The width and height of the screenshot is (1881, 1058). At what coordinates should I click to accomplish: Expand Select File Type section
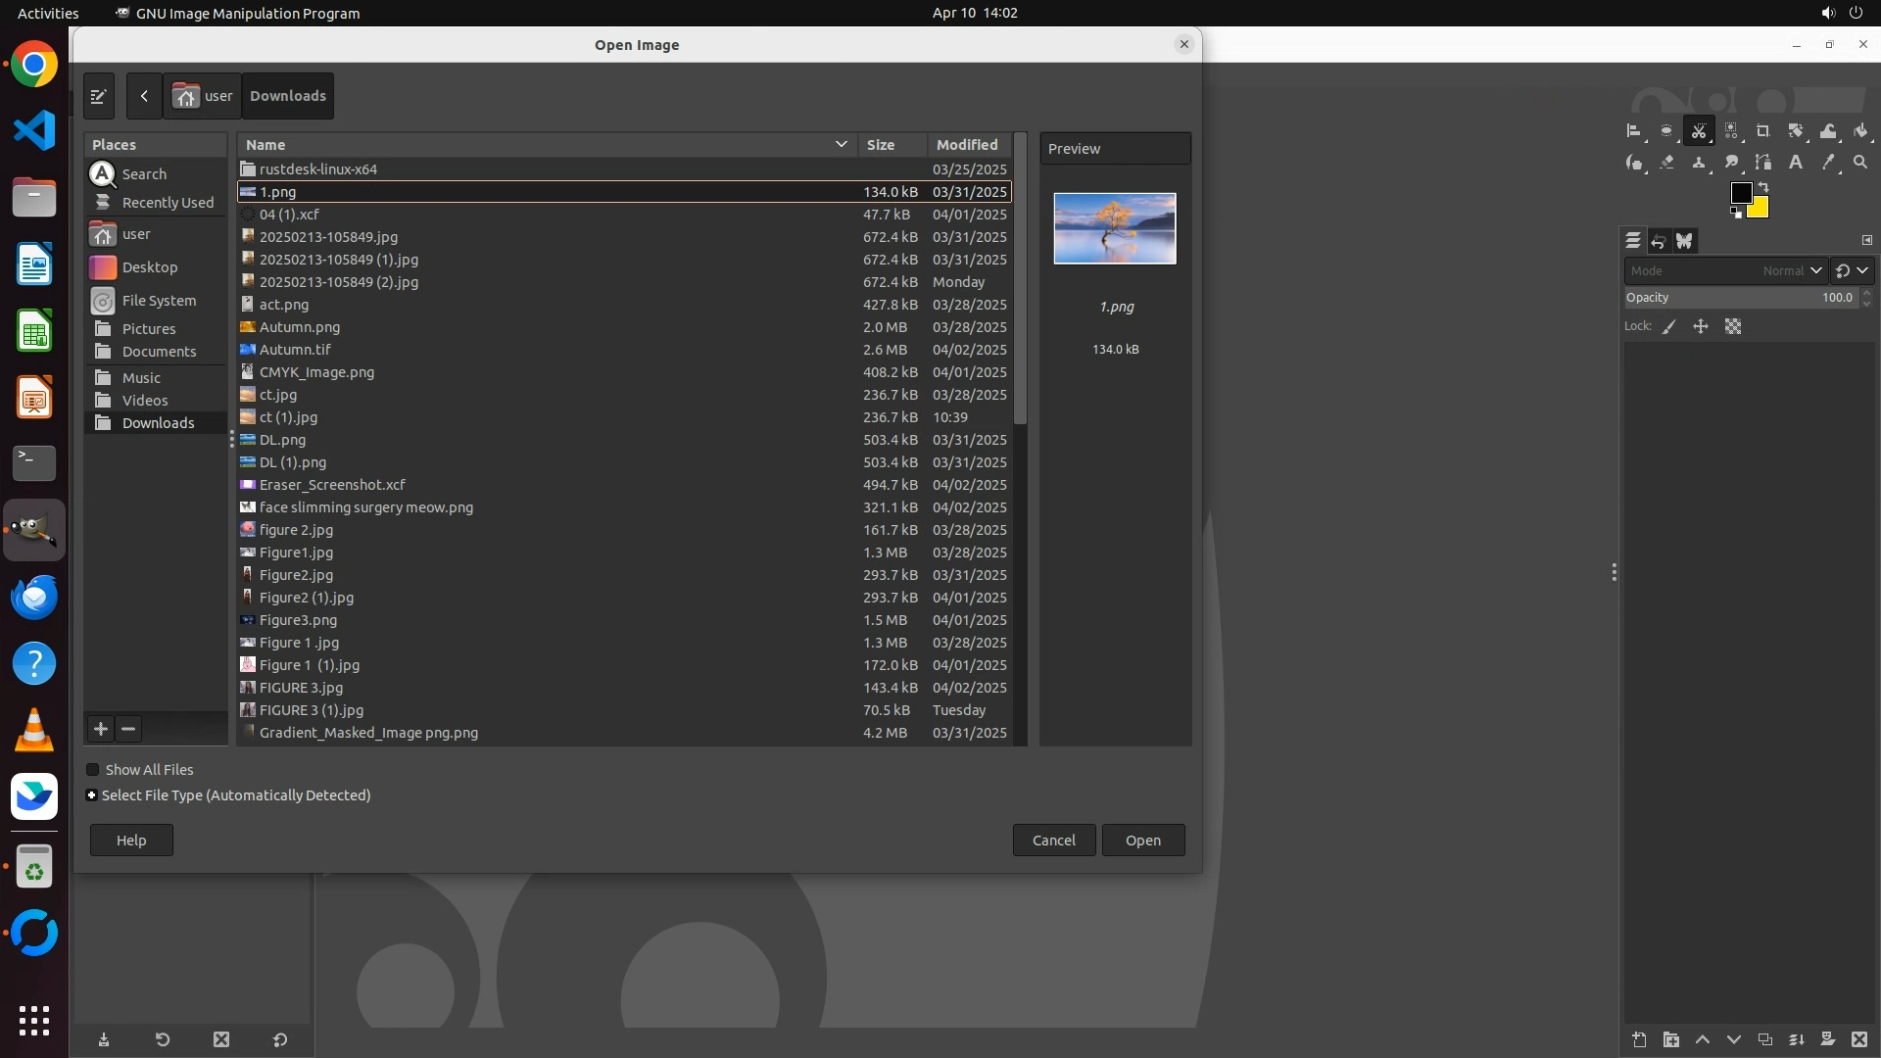point(92,795)
